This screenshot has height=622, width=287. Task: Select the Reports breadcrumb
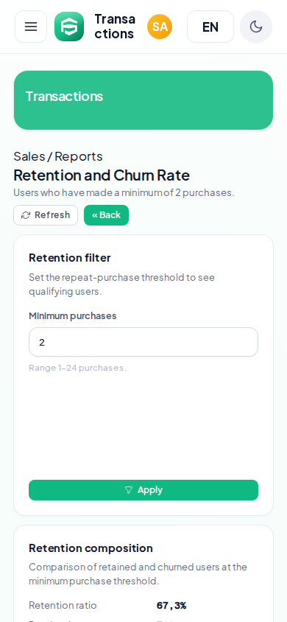(79, 156)
